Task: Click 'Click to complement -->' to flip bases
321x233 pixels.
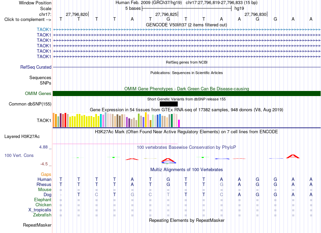Action: [28, 20]
